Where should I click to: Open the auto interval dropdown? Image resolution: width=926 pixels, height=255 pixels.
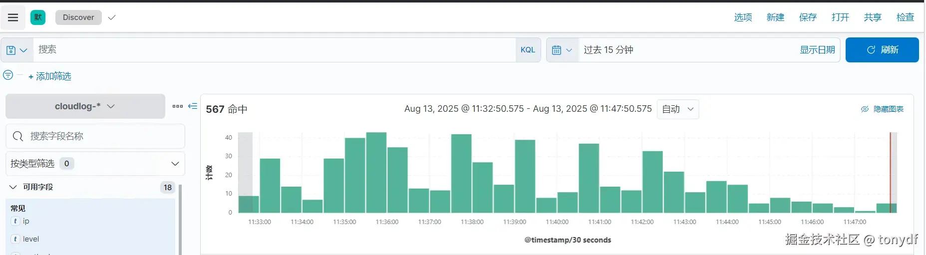tap(677, 109)
